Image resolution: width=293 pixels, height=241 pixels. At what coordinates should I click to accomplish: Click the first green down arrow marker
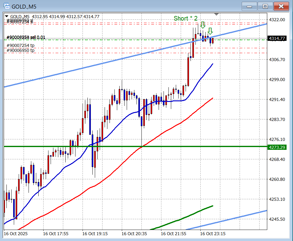[202, 25]
